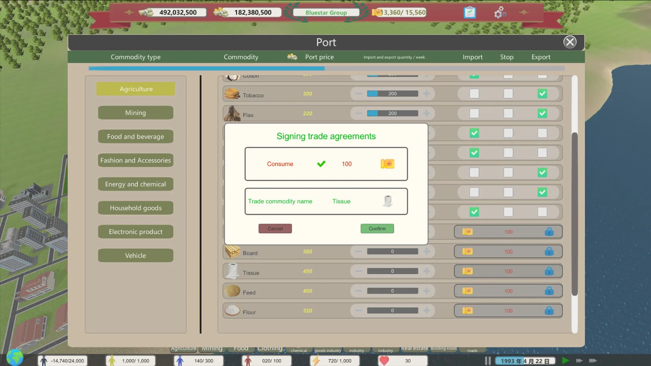Pause the game with pause icon
The height and width of the screenshot is (366, 651).
tap(488, 361)
